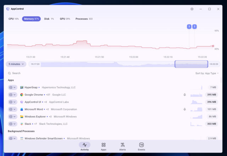Click the timeline range selection handle
Screen dimensions: 227x156
192,64
